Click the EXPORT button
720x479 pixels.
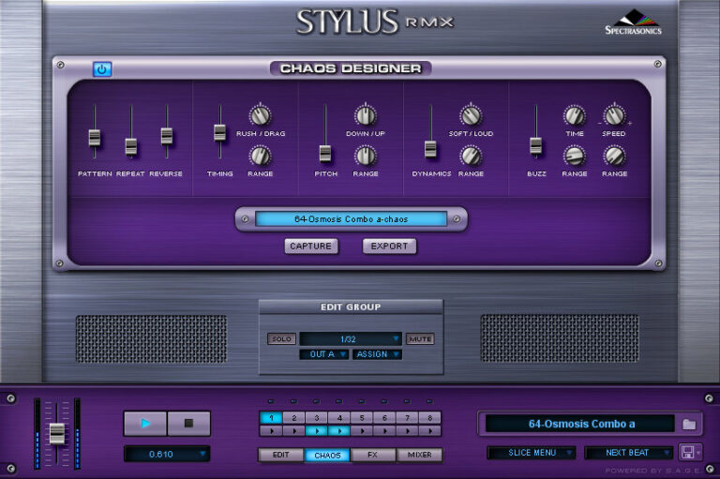click(x=389, y=247)
